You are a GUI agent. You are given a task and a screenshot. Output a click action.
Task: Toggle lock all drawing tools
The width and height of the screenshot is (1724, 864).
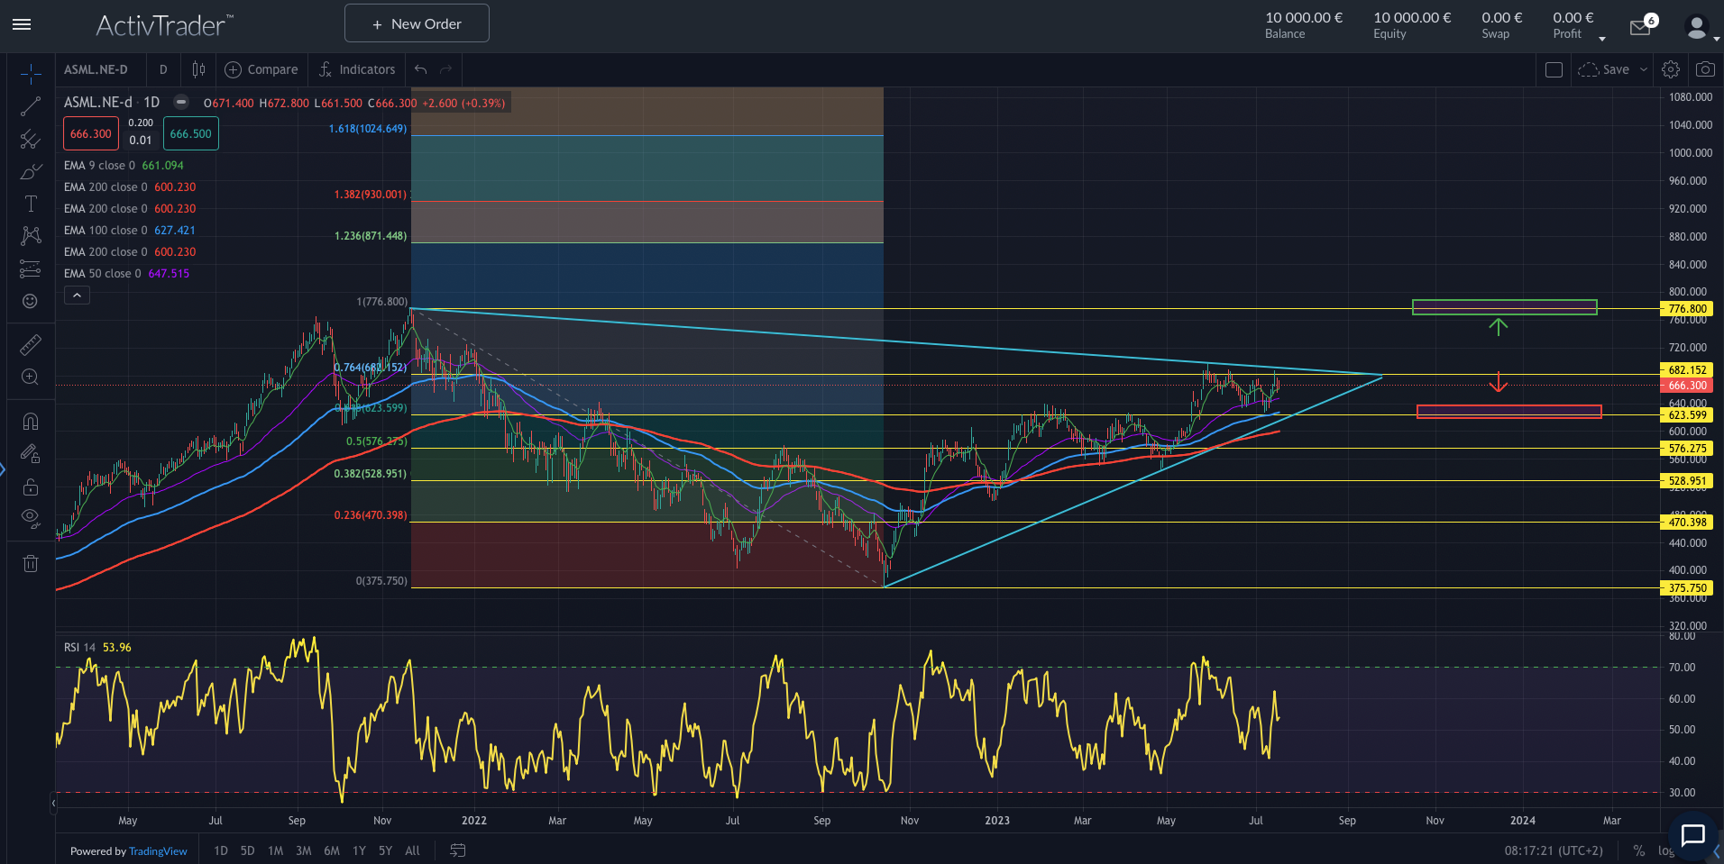pos(30,487)
